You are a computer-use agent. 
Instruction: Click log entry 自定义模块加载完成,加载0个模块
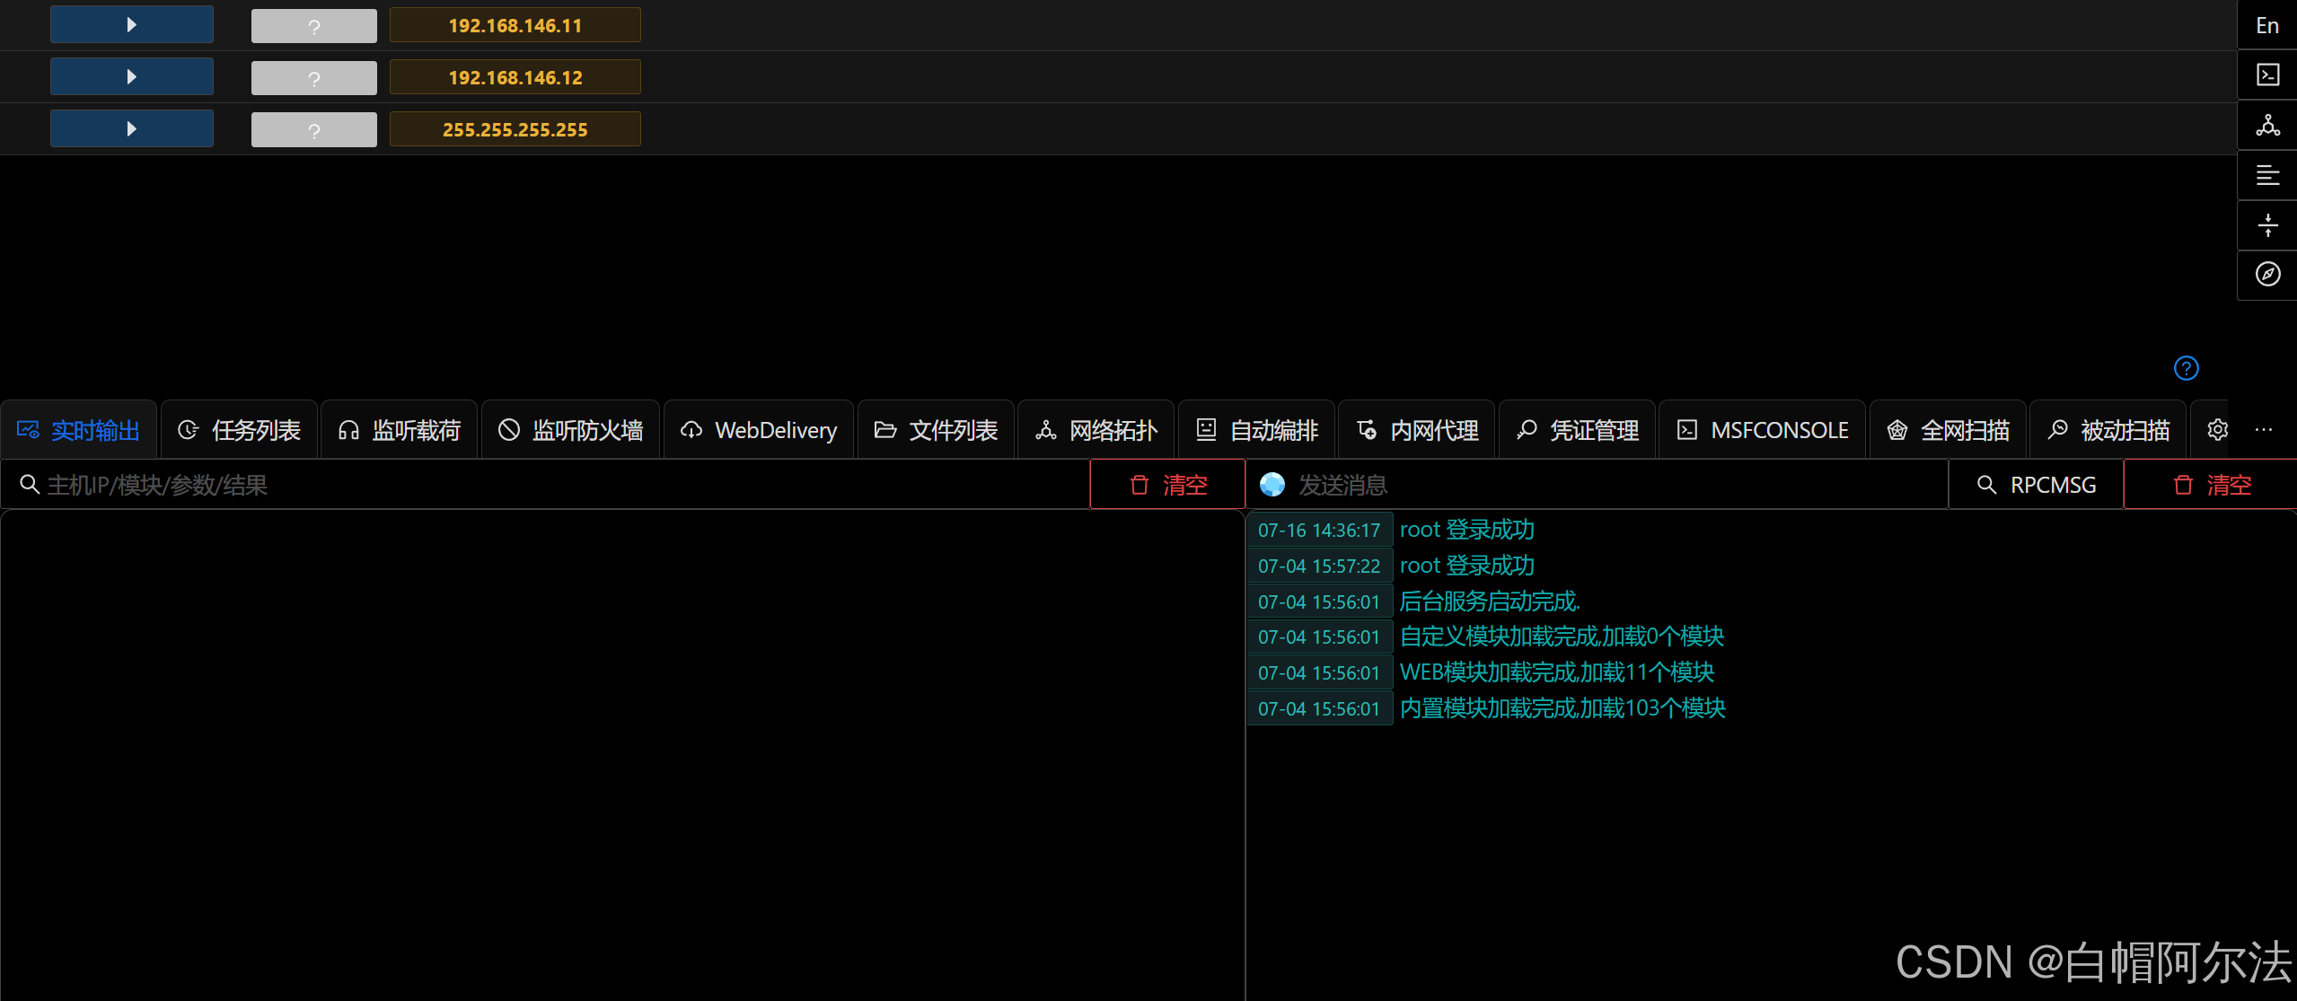pos(1562,637)
